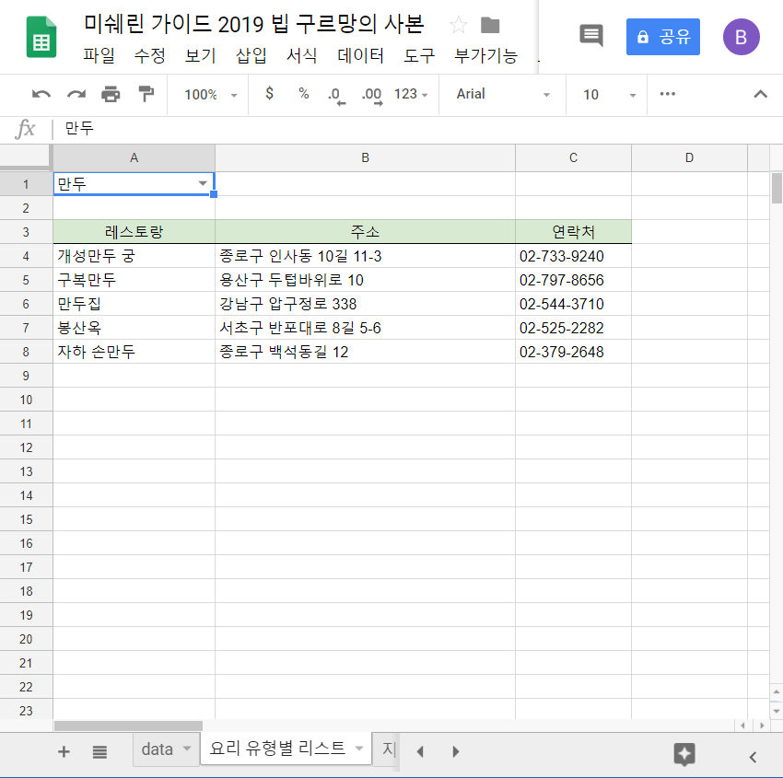
Task: Open the 100% zoom dropdown
Action: [210, 94]
